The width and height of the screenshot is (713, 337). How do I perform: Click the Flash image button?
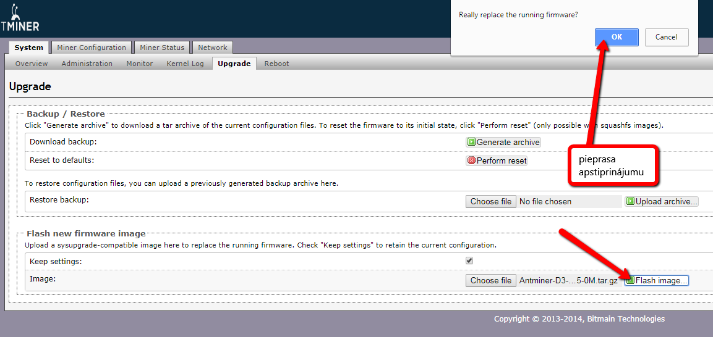[657, 280]
